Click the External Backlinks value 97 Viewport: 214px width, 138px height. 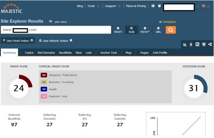point(14,124)
